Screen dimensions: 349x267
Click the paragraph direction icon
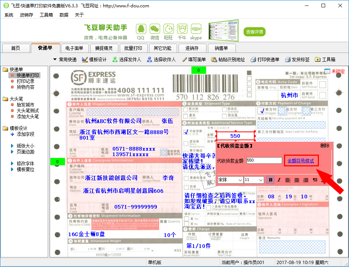[315, 180]
